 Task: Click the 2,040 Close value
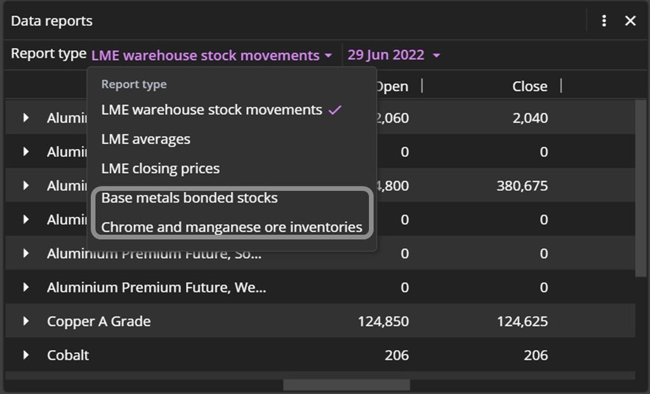[530, 118]
